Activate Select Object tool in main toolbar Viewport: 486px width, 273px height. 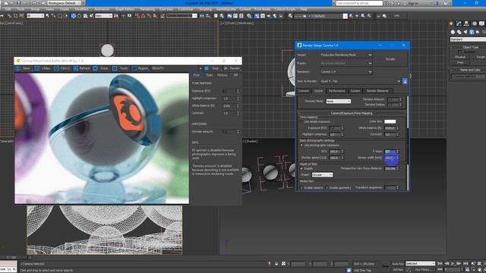point(47,16)
